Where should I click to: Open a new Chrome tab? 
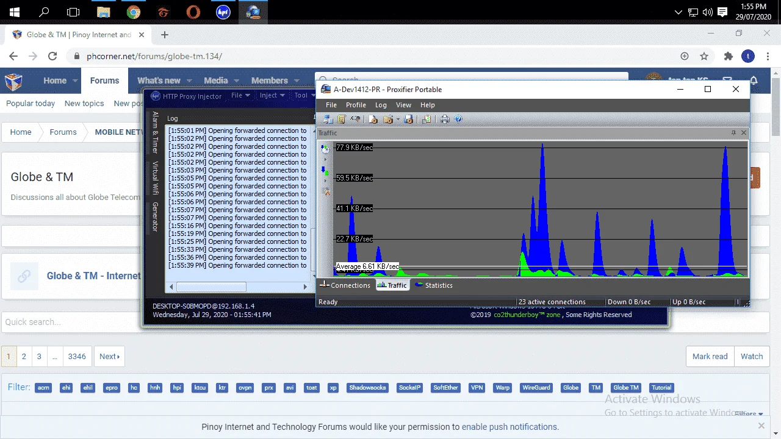pyautogui.click(x=165, y=35)
